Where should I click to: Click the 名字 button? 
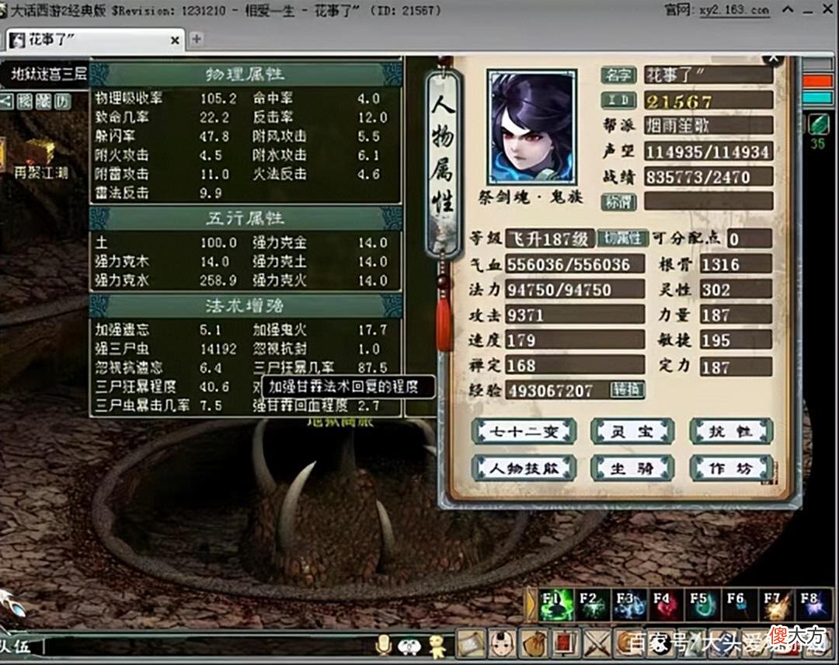[x=618, y=75]
